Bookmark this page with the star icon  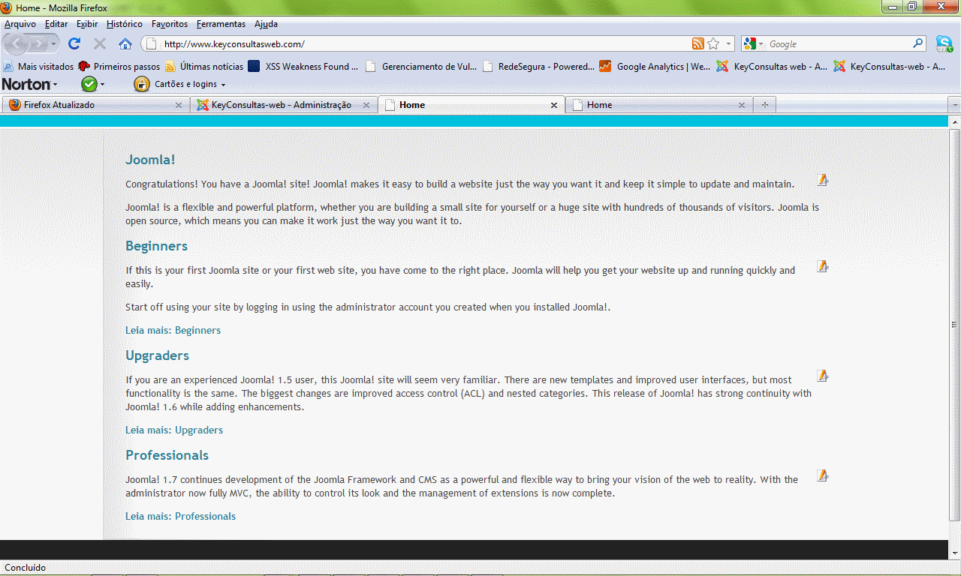click(713, 44)
